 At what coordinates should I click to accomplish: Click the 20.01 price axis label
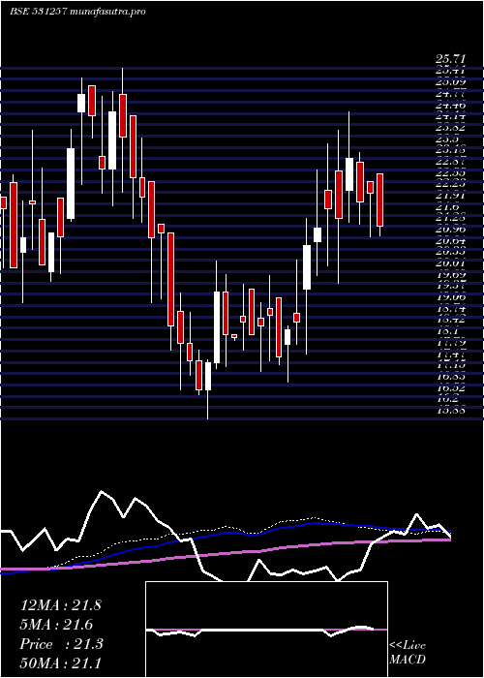(x=450, y=262)
